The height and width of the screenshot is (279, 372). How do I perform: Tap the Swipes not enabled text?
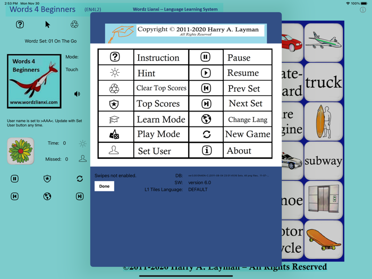tap(115, 175)
